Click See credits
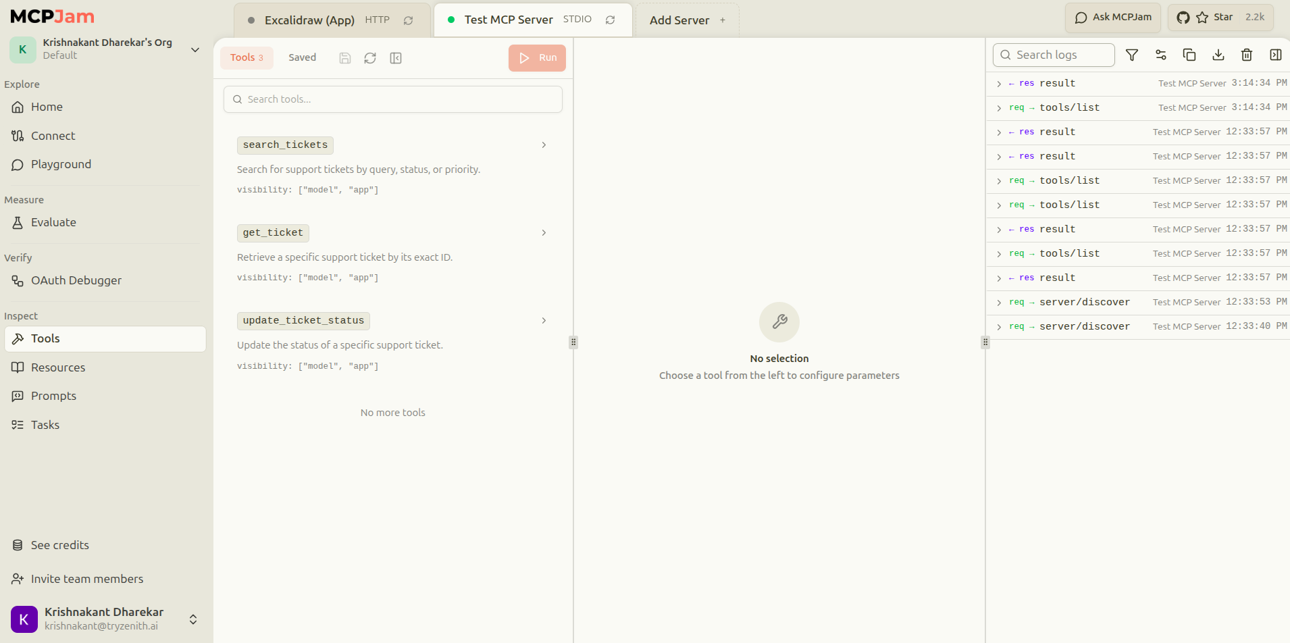 (x=105, y=545)
